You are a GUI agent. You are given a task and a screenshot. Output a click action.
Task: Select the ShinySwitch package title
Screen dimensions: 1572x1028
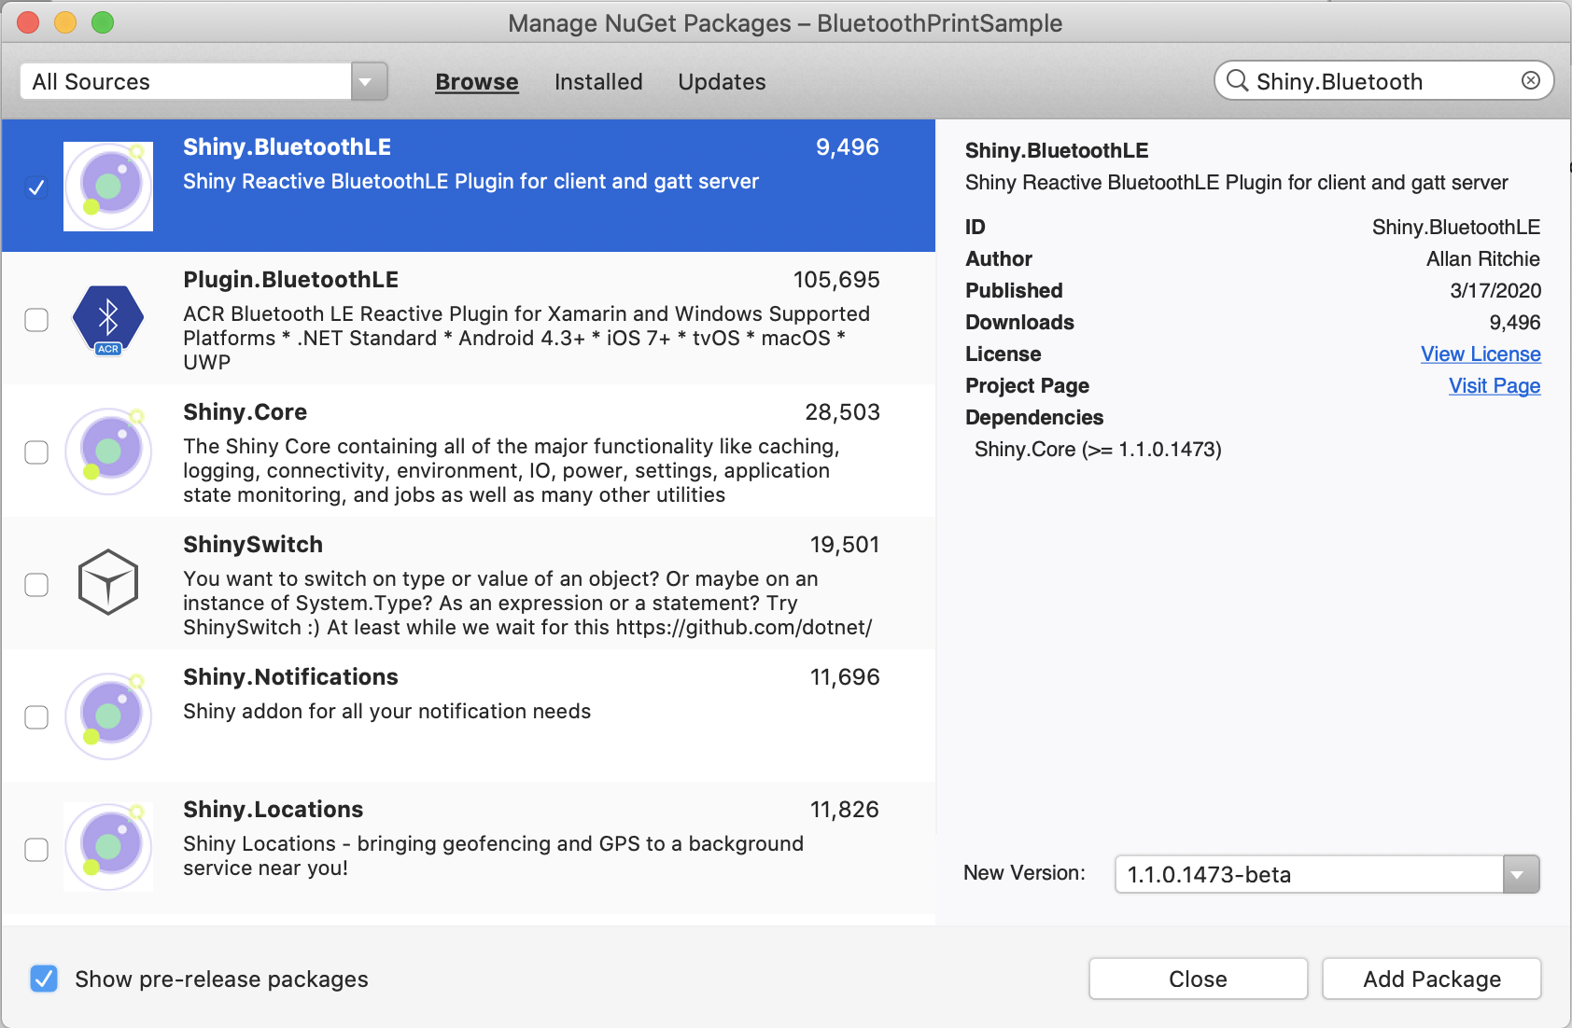253,545
